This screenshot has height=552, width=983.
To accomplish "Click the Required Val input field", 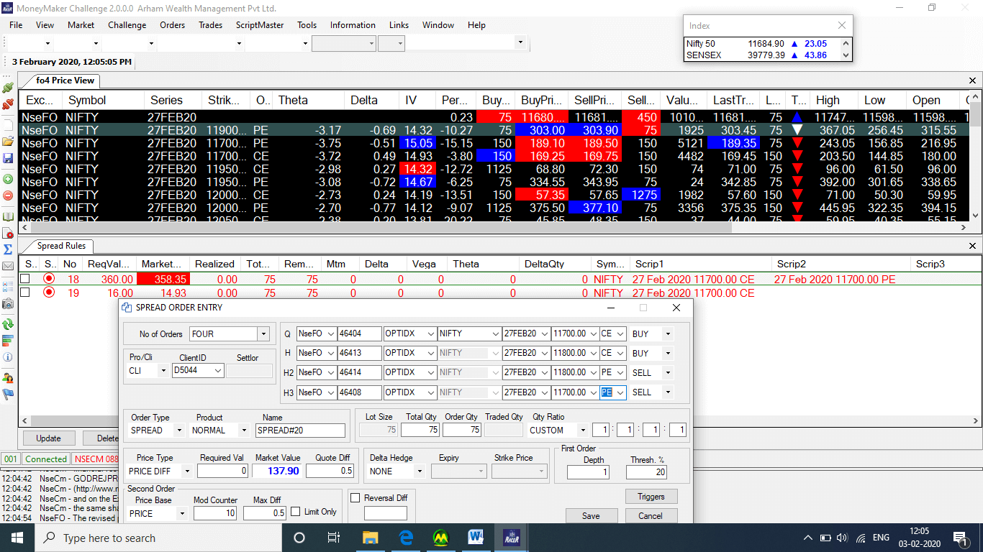I will tap(222, 471).
